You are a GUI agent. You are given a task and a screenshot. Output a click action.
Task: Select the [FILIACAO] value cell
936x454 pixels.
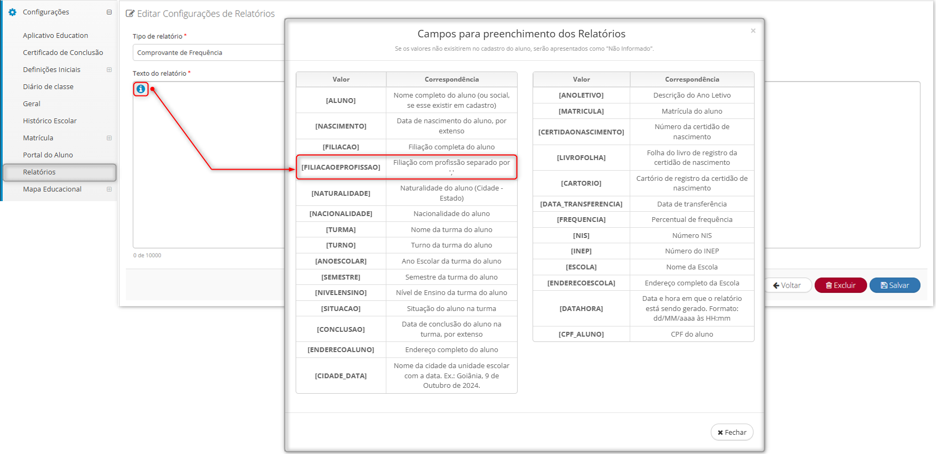[341, 147]
